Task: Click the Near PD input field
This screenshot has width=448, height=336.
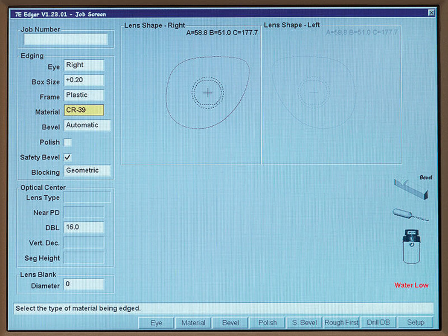Action: click(84, 212)
